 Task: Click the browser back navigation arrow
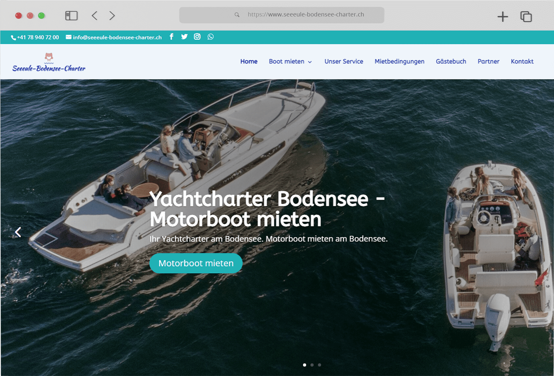pos(94,16)
